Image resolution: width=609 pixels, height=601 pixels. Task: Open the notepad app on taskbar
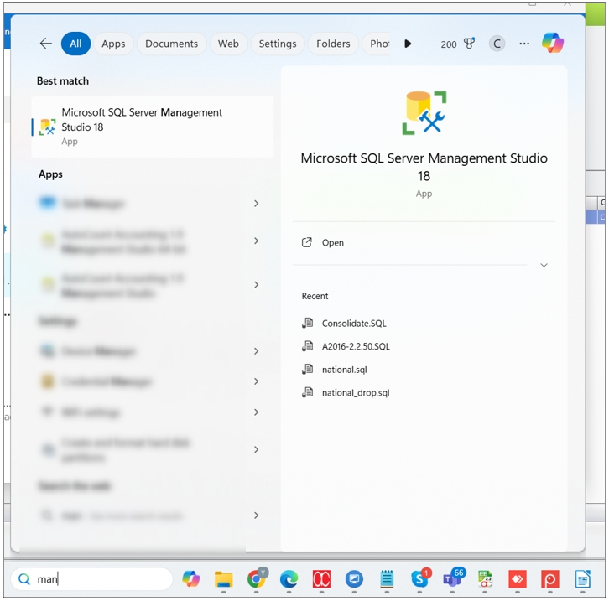(x=387, y=579)
